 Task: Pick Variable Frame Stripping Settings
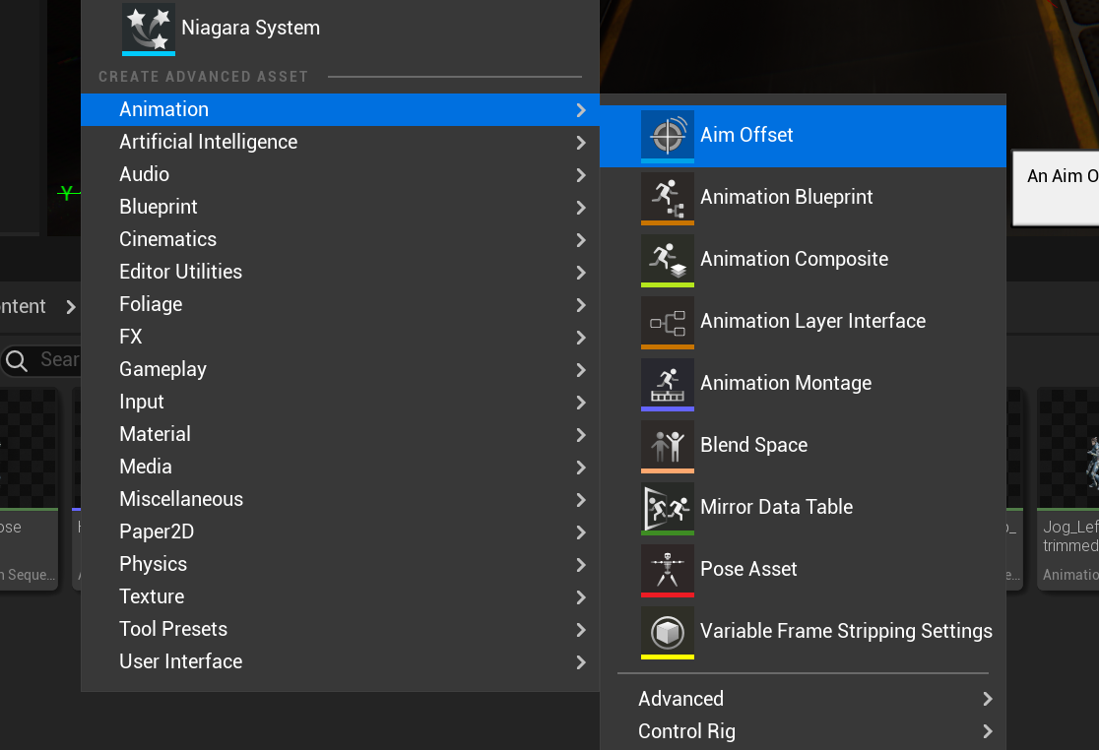pyautogui.click(x=803, y=633)
